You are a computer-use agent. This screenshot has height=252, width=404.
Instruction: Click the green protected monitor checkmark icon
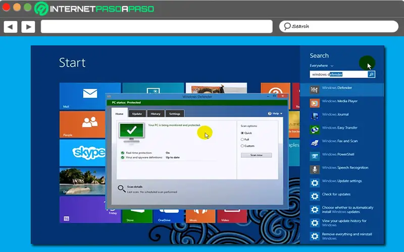(131, 132)
